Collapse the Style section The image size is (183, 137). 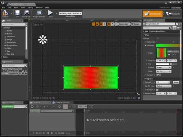tap(144, 35)
